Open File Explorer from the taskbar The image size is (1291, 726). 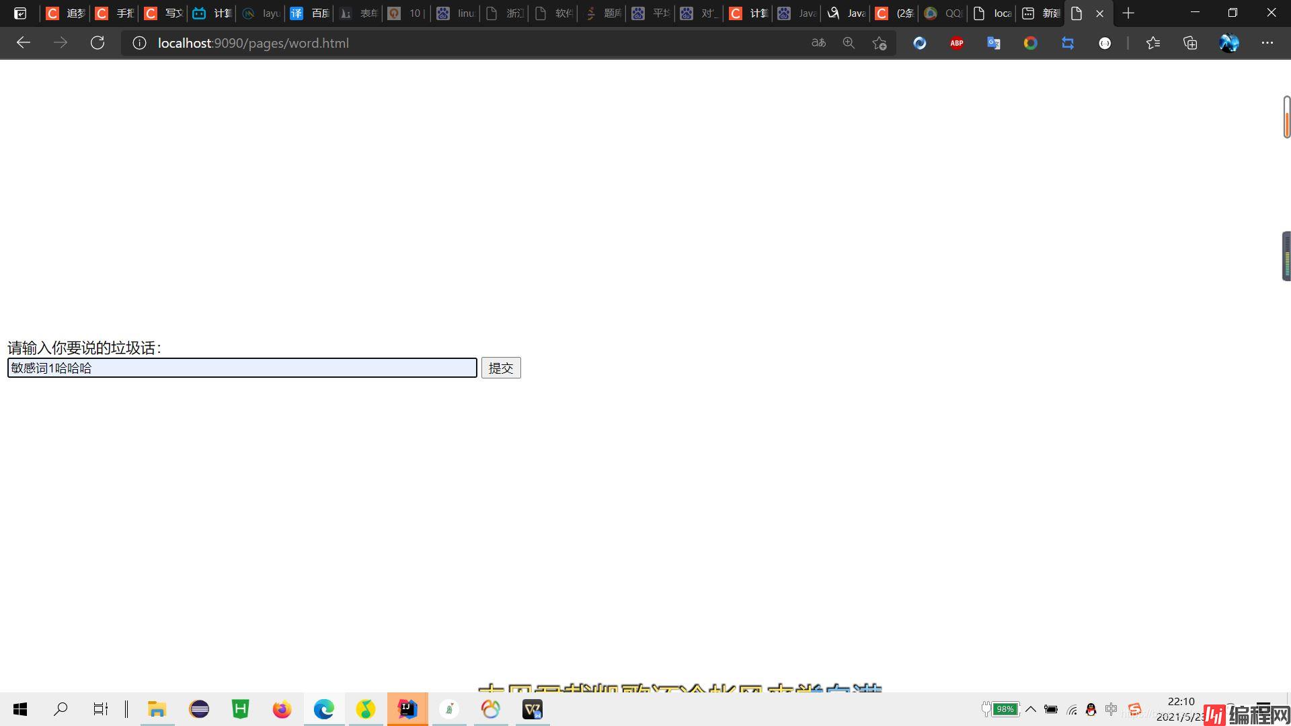[x=157, y=709]
